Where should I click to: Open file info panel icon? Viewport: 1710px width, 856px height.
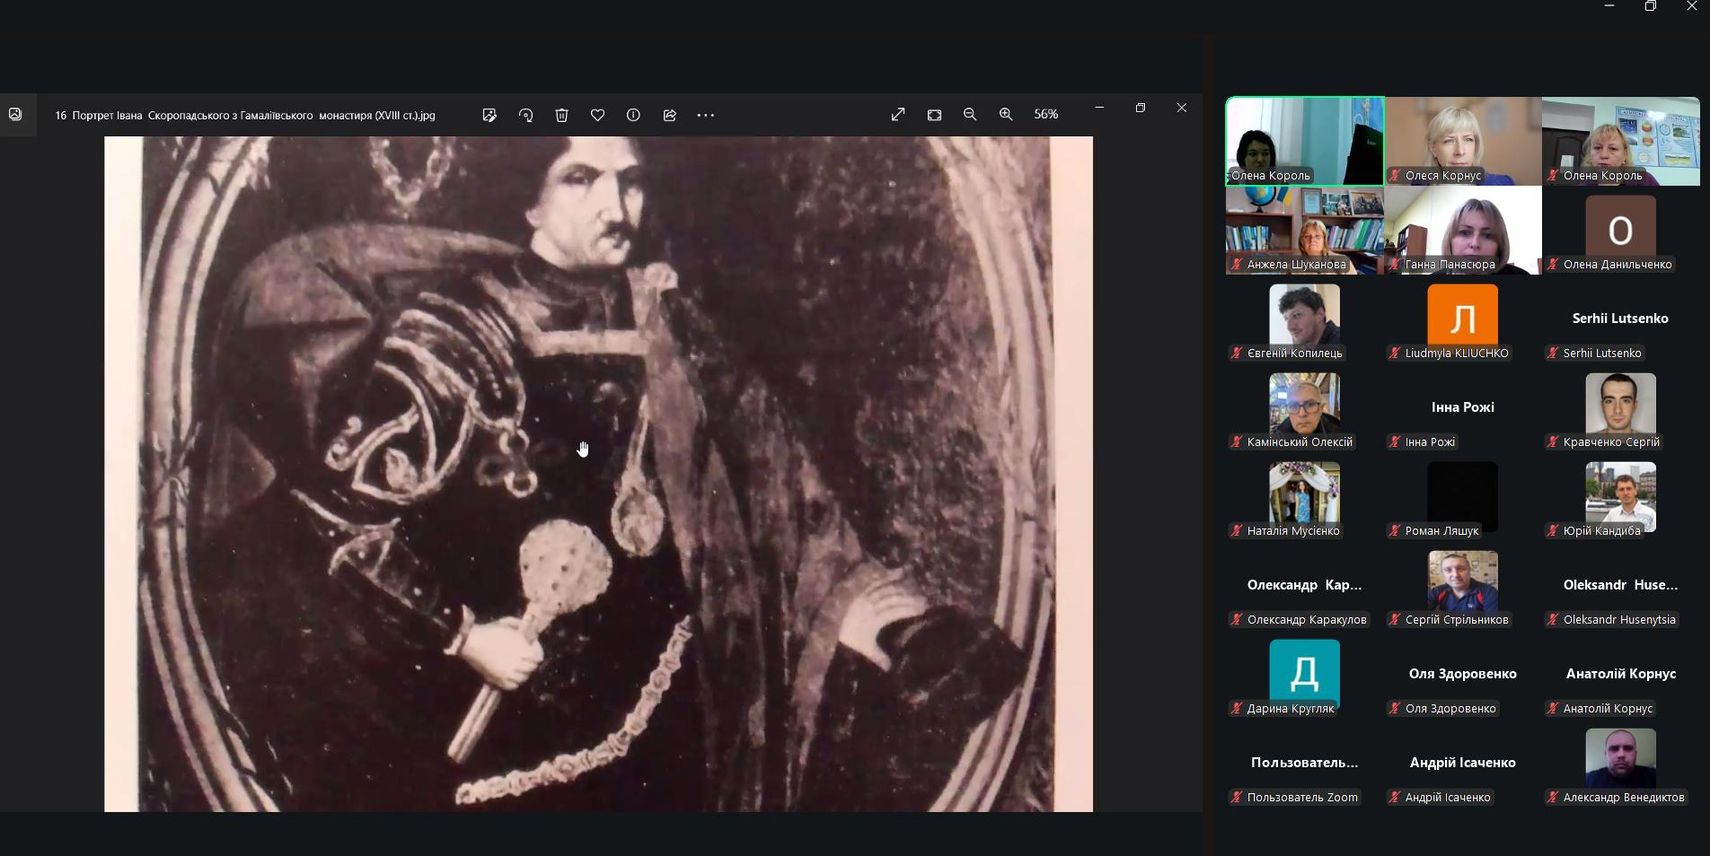(634, 115)
